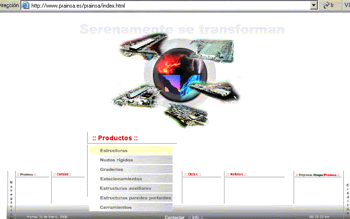
Task: Click the 'Dirección' address bar label
Action: click(x=9, y=5)
